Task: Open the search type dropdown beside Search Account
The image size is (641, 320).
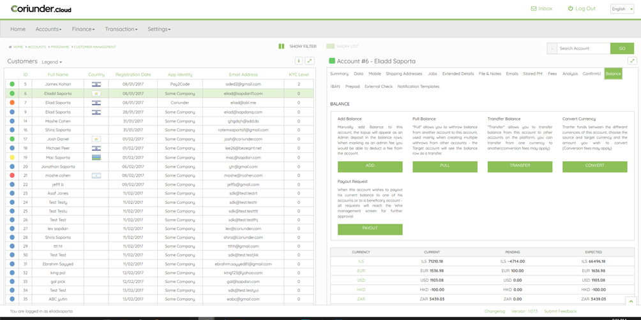Action: tap(552, 48)
